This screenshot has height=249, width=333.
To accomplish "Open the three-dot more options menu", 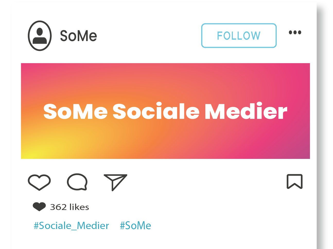I will (x=295, y=33).
